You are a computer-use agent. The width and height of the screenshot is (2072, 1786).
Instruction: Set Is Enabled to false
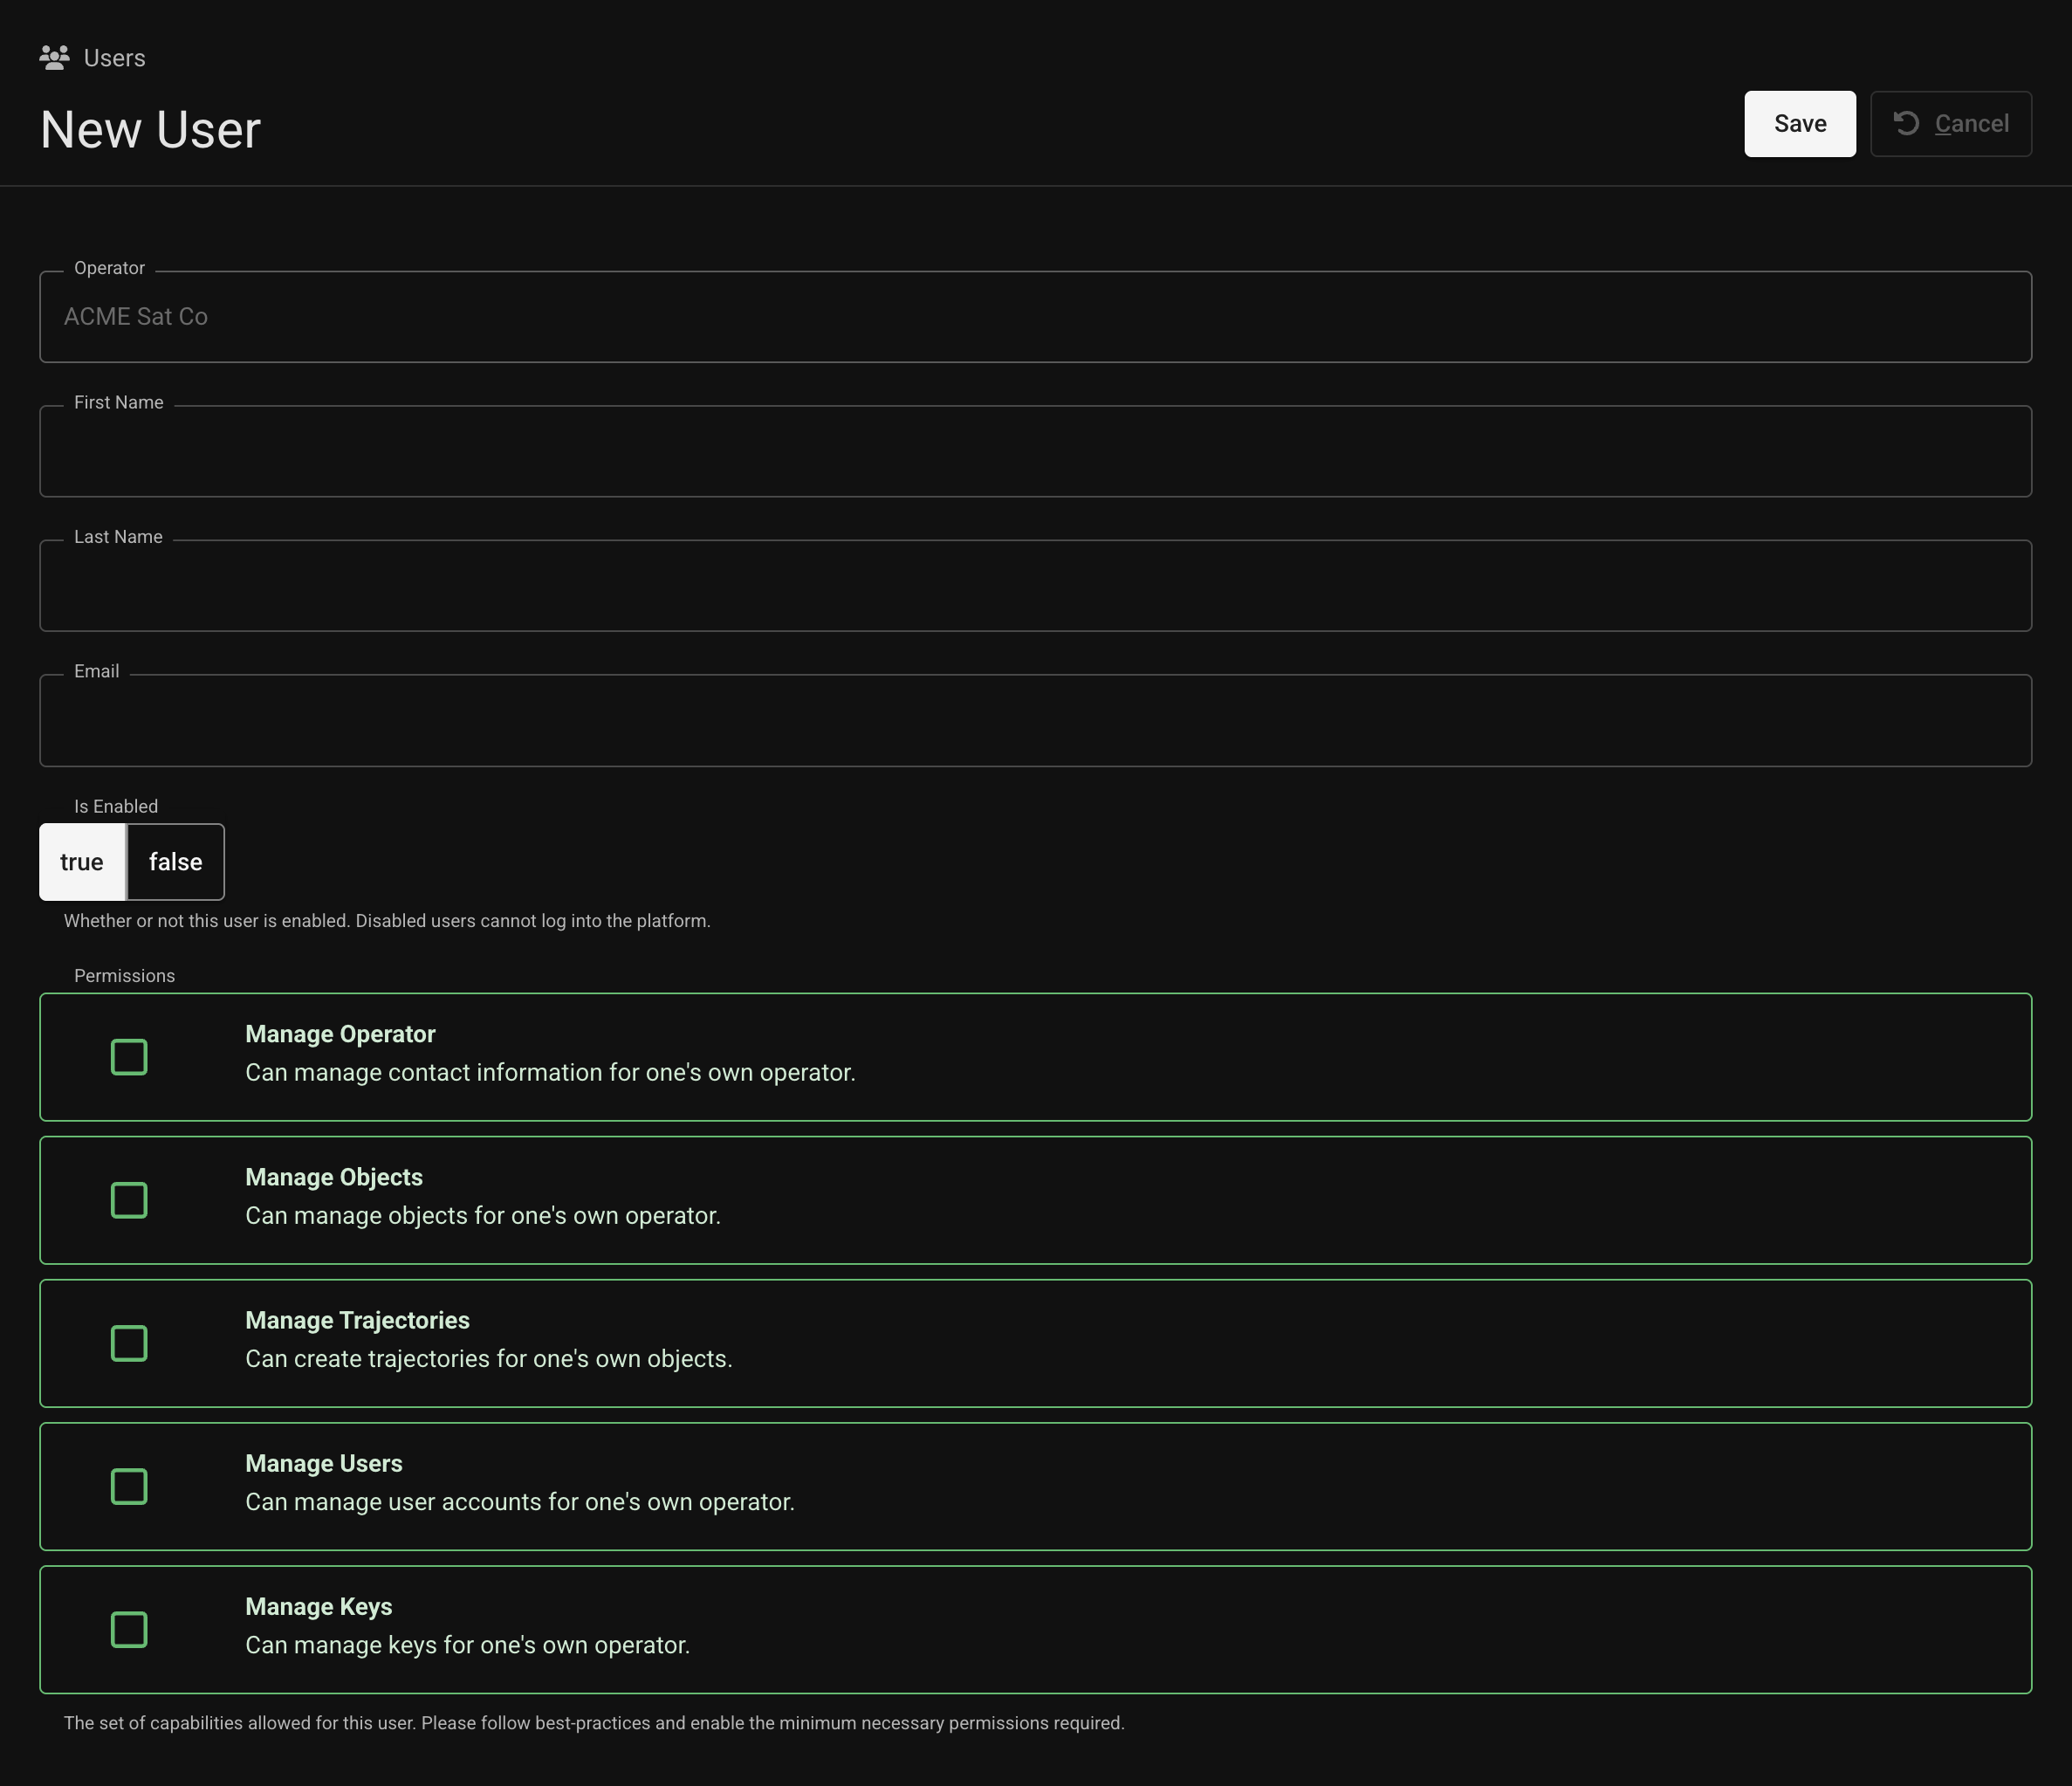176,862
